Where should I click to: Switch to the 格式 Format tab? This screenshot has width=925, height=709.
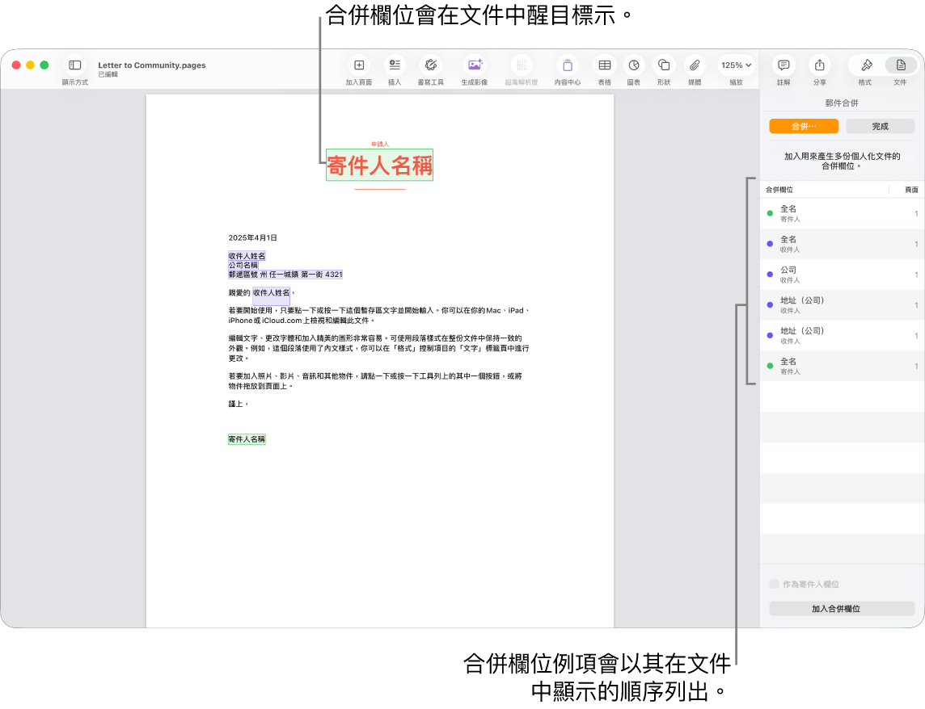click(x=864, y=66)
